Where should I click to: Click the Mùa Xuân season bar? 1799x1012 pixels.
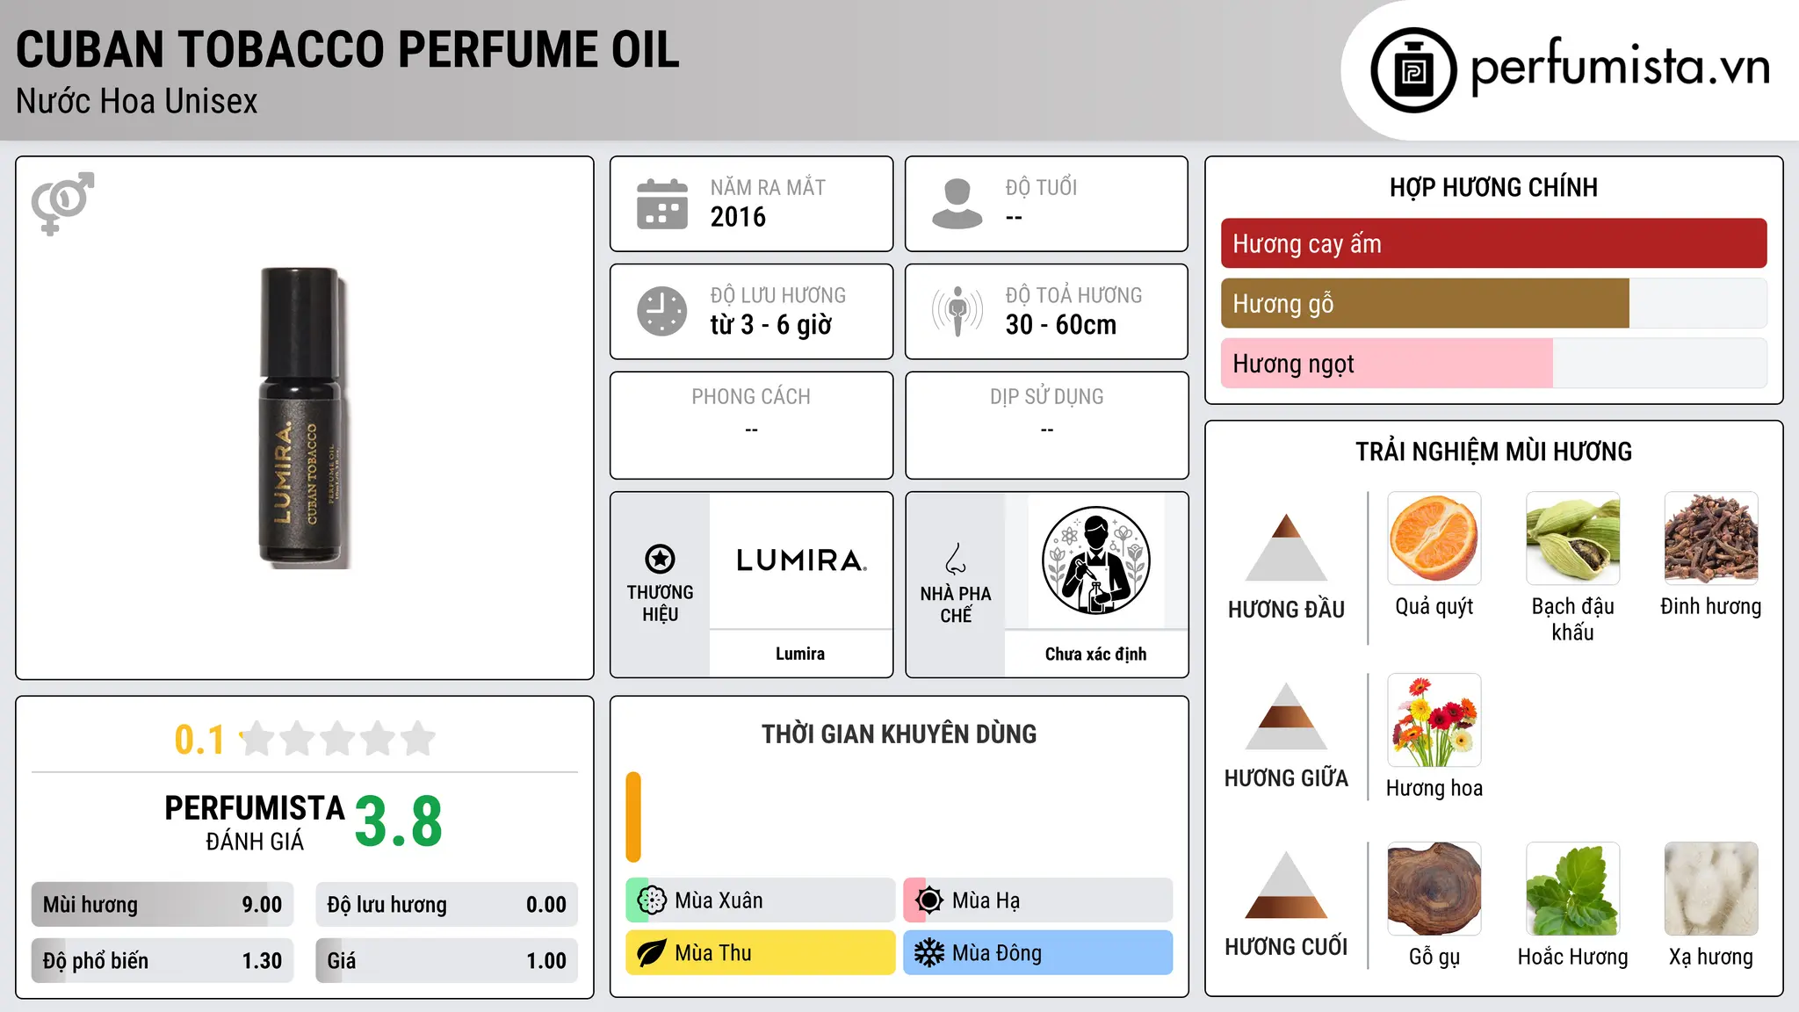[761, 900]
